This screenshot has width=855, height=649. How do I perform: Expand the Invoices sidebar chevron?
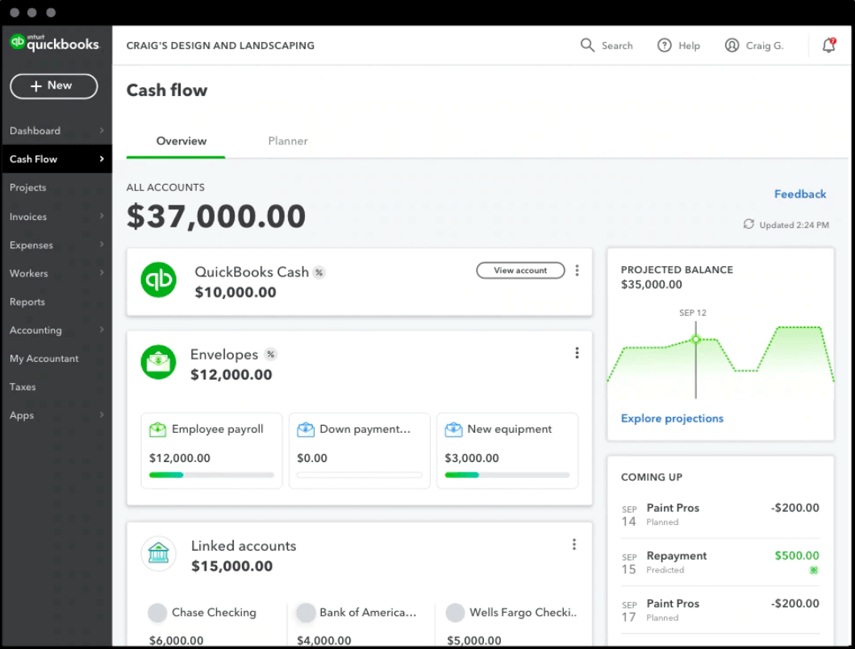102,216
